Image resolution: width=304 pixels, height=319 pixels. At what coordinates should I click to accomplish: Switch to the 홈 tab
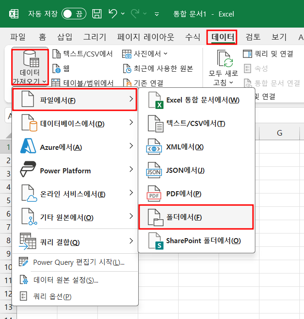click(42, 37)
